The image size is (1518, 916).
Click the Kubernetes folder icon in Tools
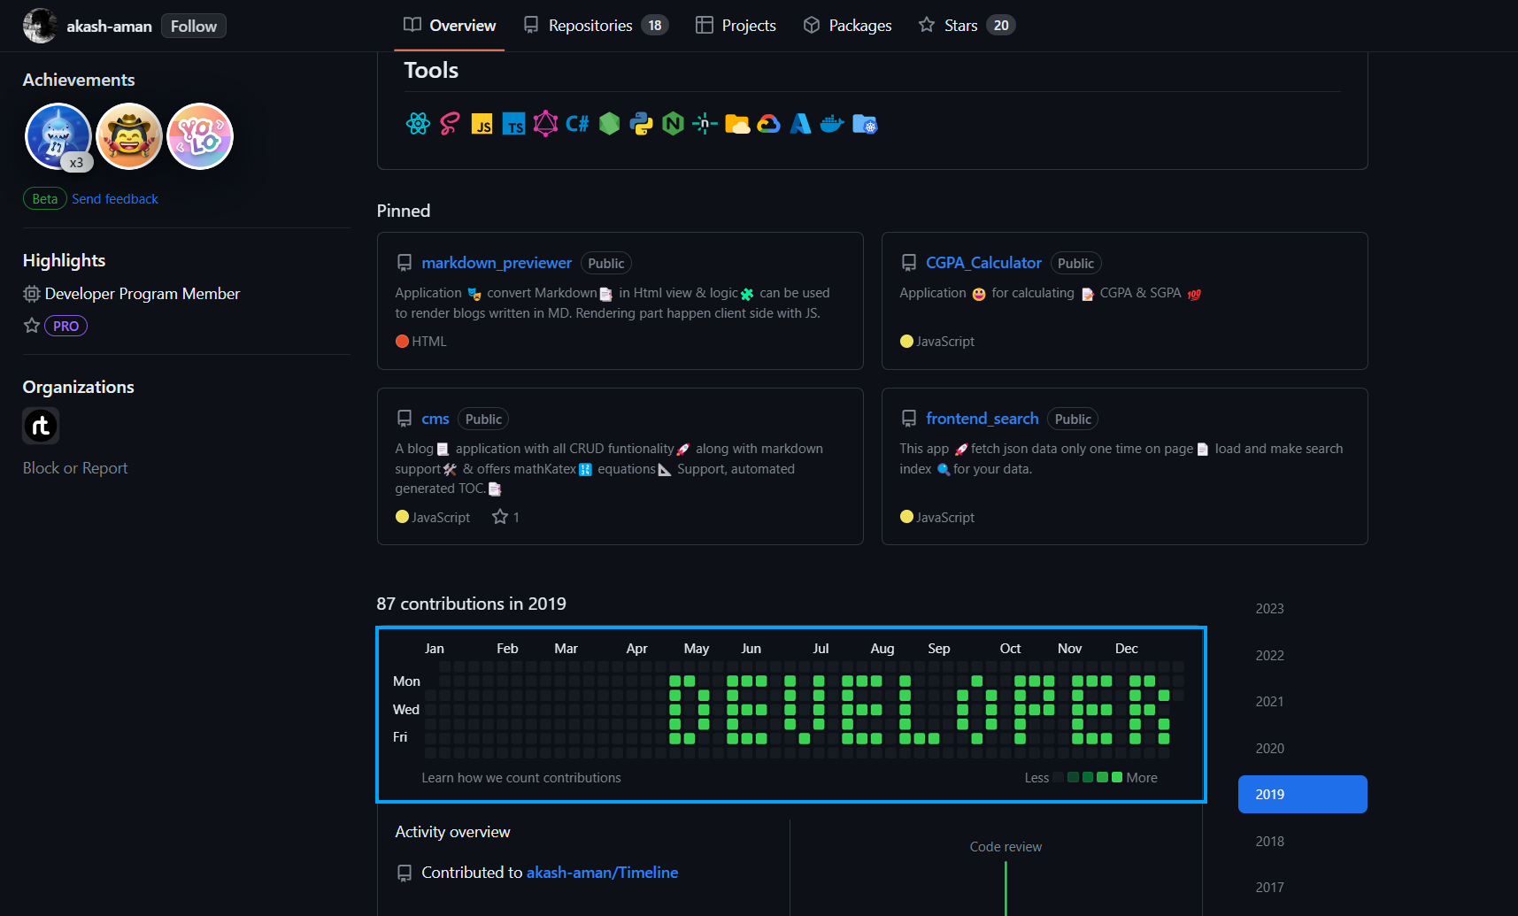click(866, 124)
